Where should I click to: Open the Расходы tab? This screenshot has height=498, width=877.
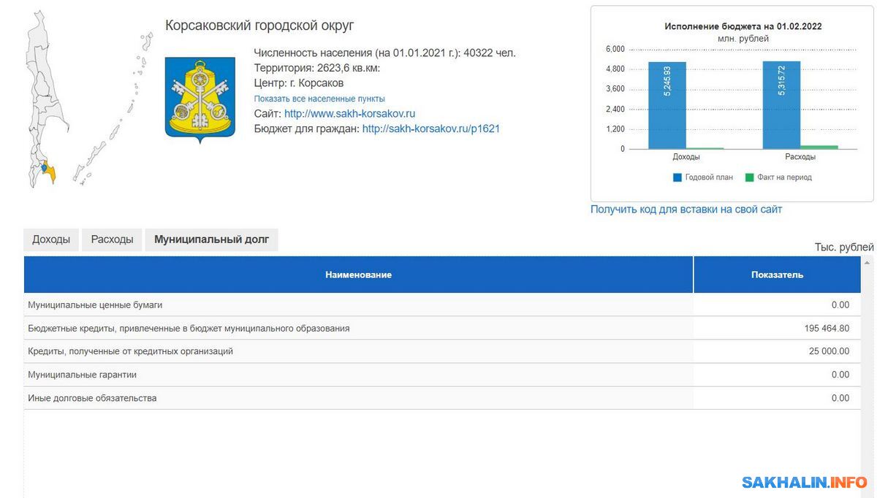[x=112, y=240]
